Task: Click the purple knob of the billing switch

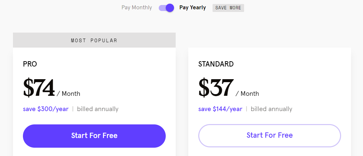Action: 170,8
